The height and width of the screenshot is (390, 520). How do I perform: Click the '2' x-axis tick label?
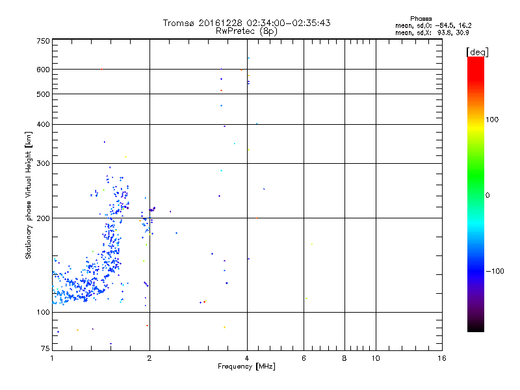(x=149, y=358)
